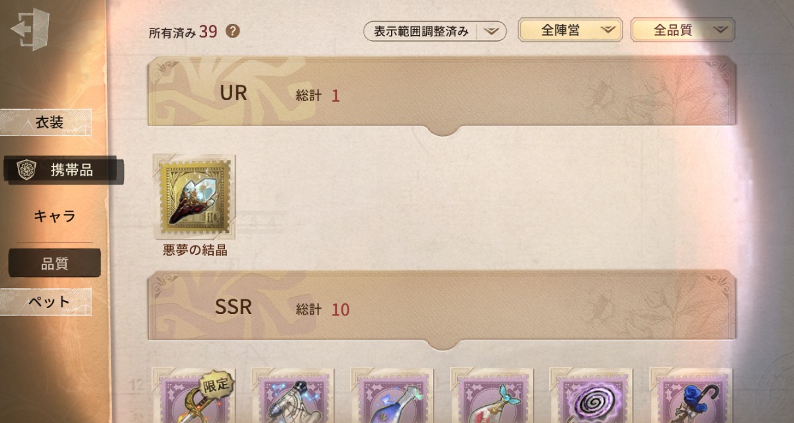The height and width of the screenshot is (423, 794).
Task: Click the 所有済み 39 owned count
Action: click(x=183, y=31)
